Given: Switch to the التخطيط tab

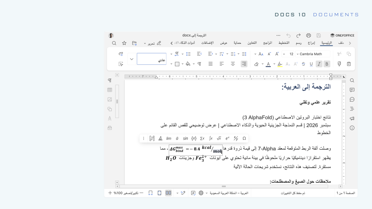Looking at the screenshot, I should (284, 43).
